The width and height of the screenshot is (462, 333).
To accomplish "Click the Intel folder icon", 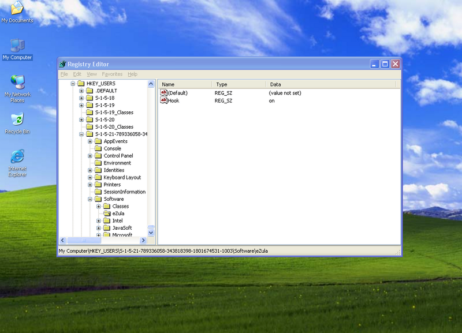I will (x=107, y=220).
